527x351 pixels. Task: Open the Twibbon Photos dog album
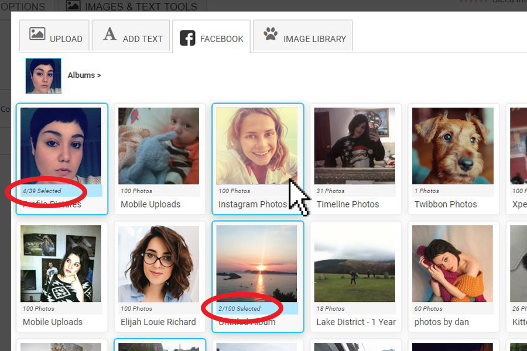(453, 146)
